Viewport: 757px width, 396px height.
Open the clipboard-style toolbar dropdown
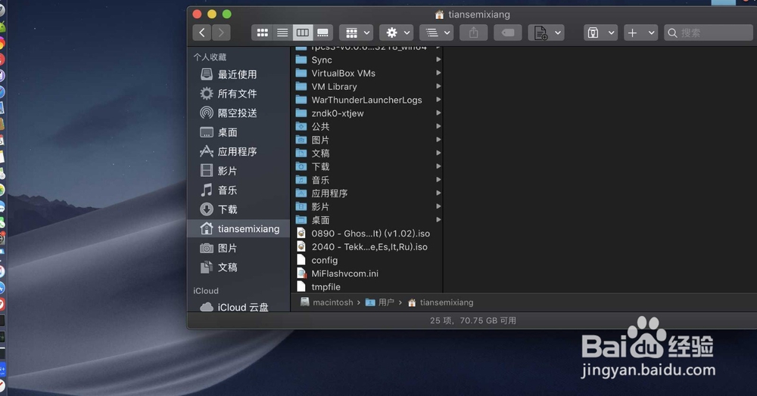pos(600,32)
